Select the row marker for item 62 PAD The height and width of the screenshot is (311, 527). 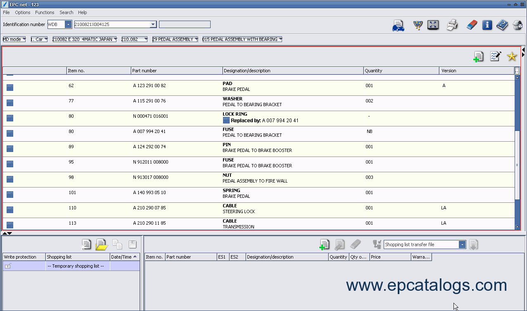pyautogui.click(x=10, y=87)
